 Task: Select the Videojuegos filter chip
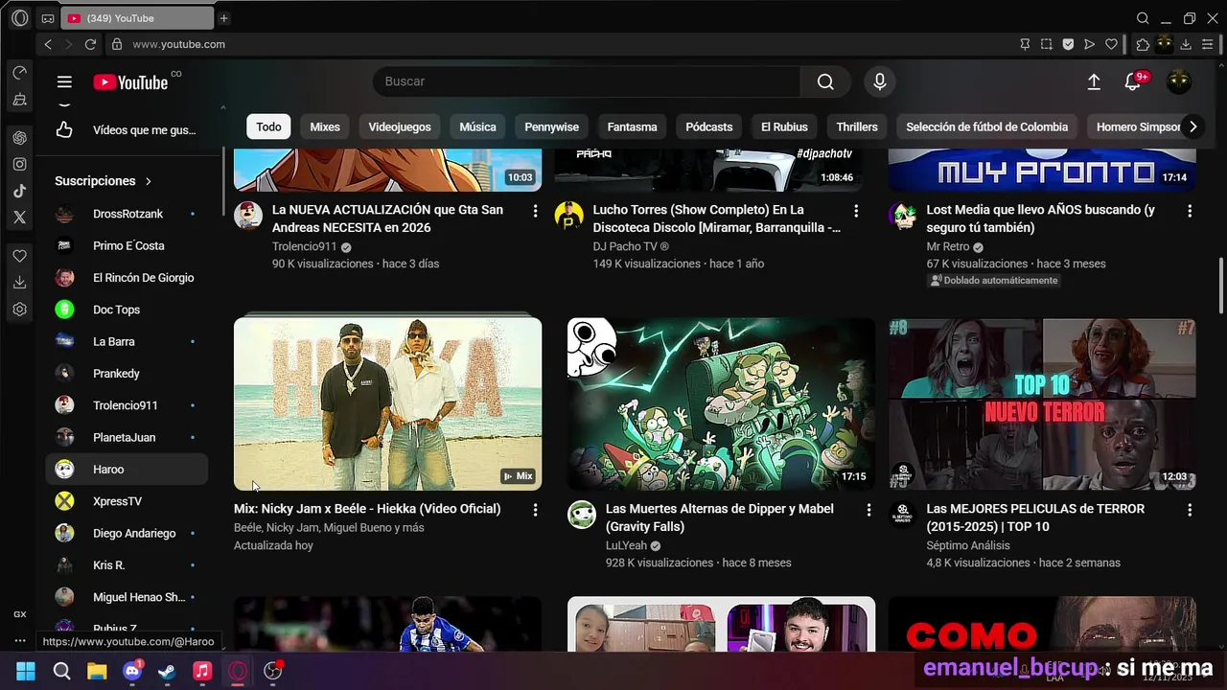(400, 126)
